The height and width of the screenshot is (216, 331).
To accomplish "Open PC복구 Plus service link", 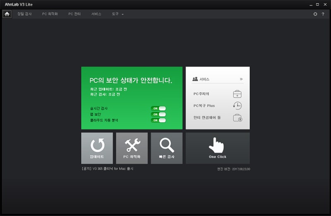I will click(204, 106).
